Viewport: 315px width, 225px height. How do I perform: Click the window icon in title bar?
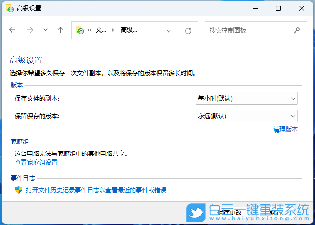(x=9, y=8)
